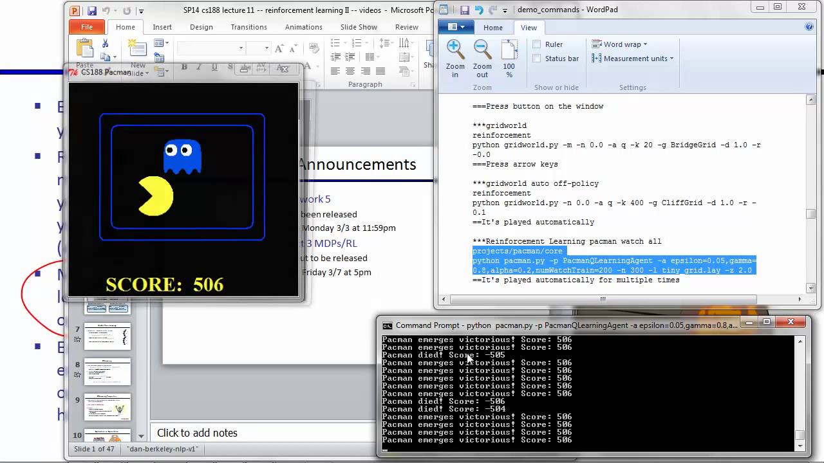Switch to the Home tab in WordPad
The image size is (824, 463).
point(493,28)
